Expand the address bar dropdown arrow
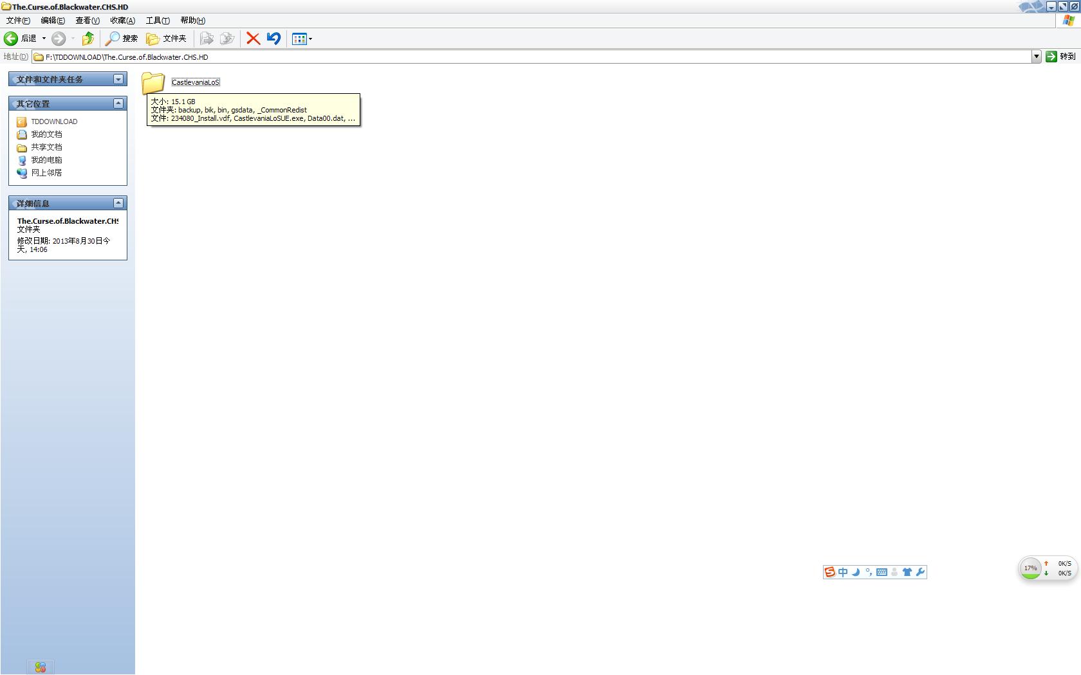The width and height of the screenshot is (1081, 675). pyautogui.click(x=1036, y=57)
